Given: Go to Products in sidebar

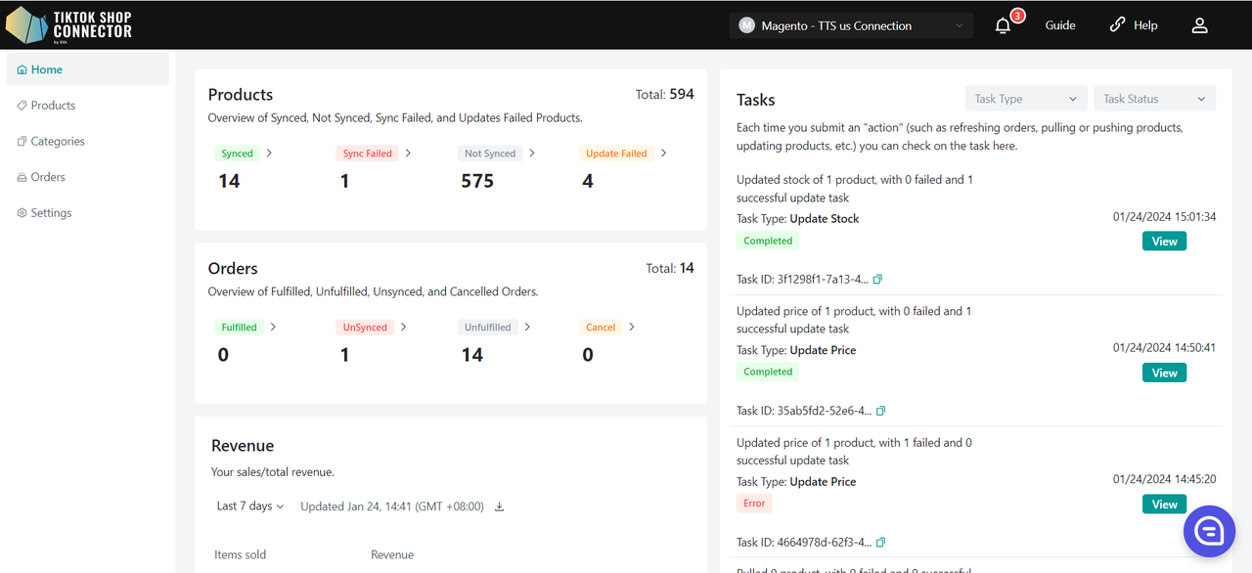Looking at the screenshot, I should (53, 106).
